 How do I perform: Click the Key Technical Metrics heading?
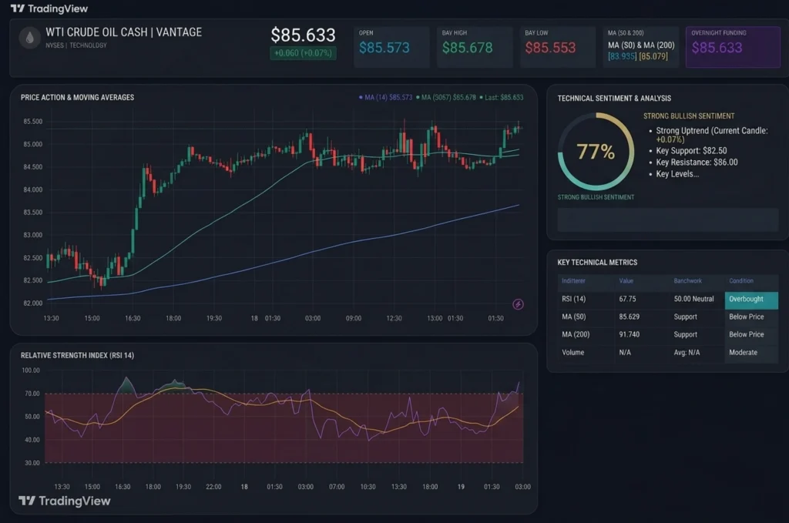pos(597,263)
